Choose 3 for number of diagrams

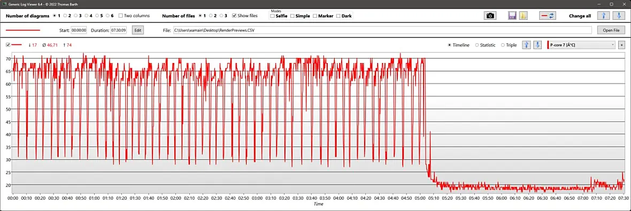pos(75,15)
